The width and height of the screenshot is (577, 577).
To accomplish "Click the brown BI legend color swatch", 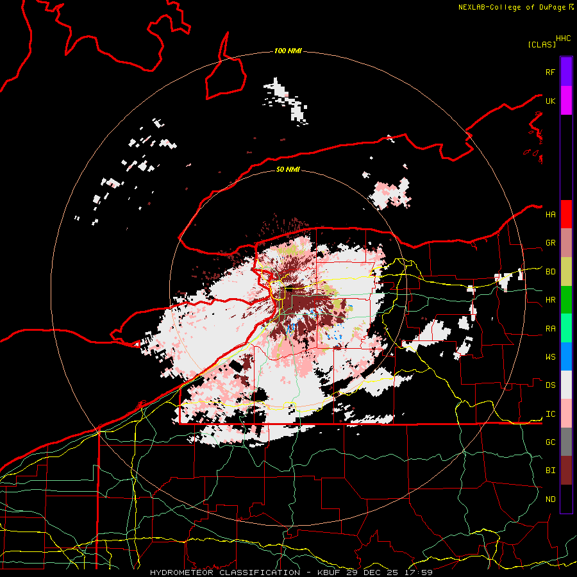I will (566, 471).
